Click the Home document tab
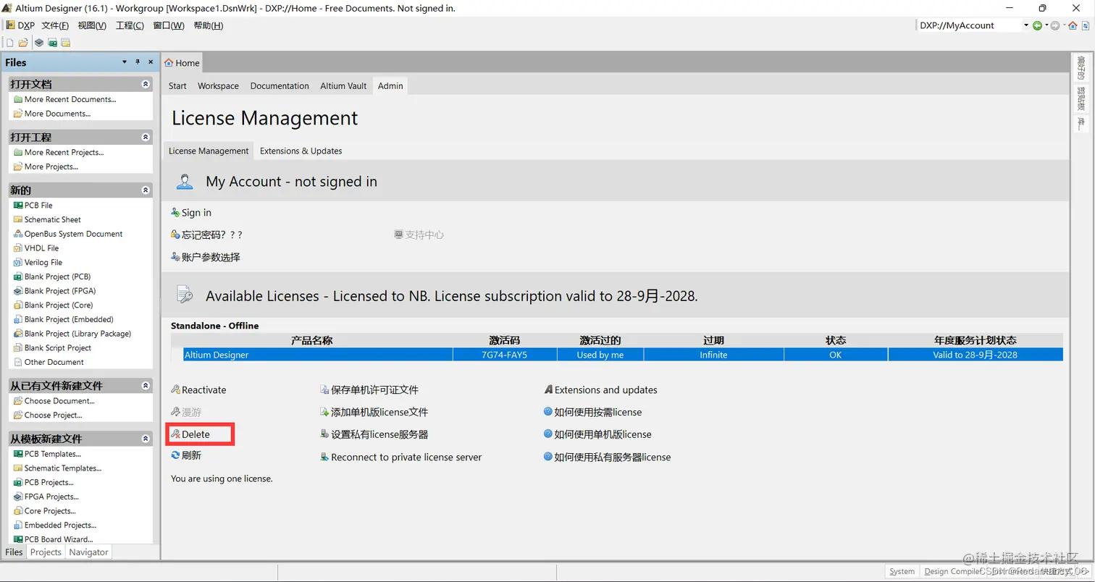Screen dimensions: 1095x582 (182, 63)
